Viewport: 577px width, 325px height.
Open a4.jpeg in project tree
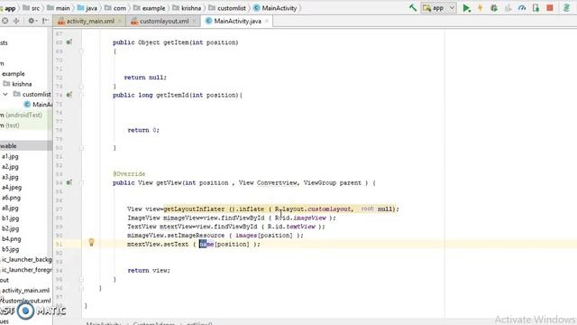point(12,187)
